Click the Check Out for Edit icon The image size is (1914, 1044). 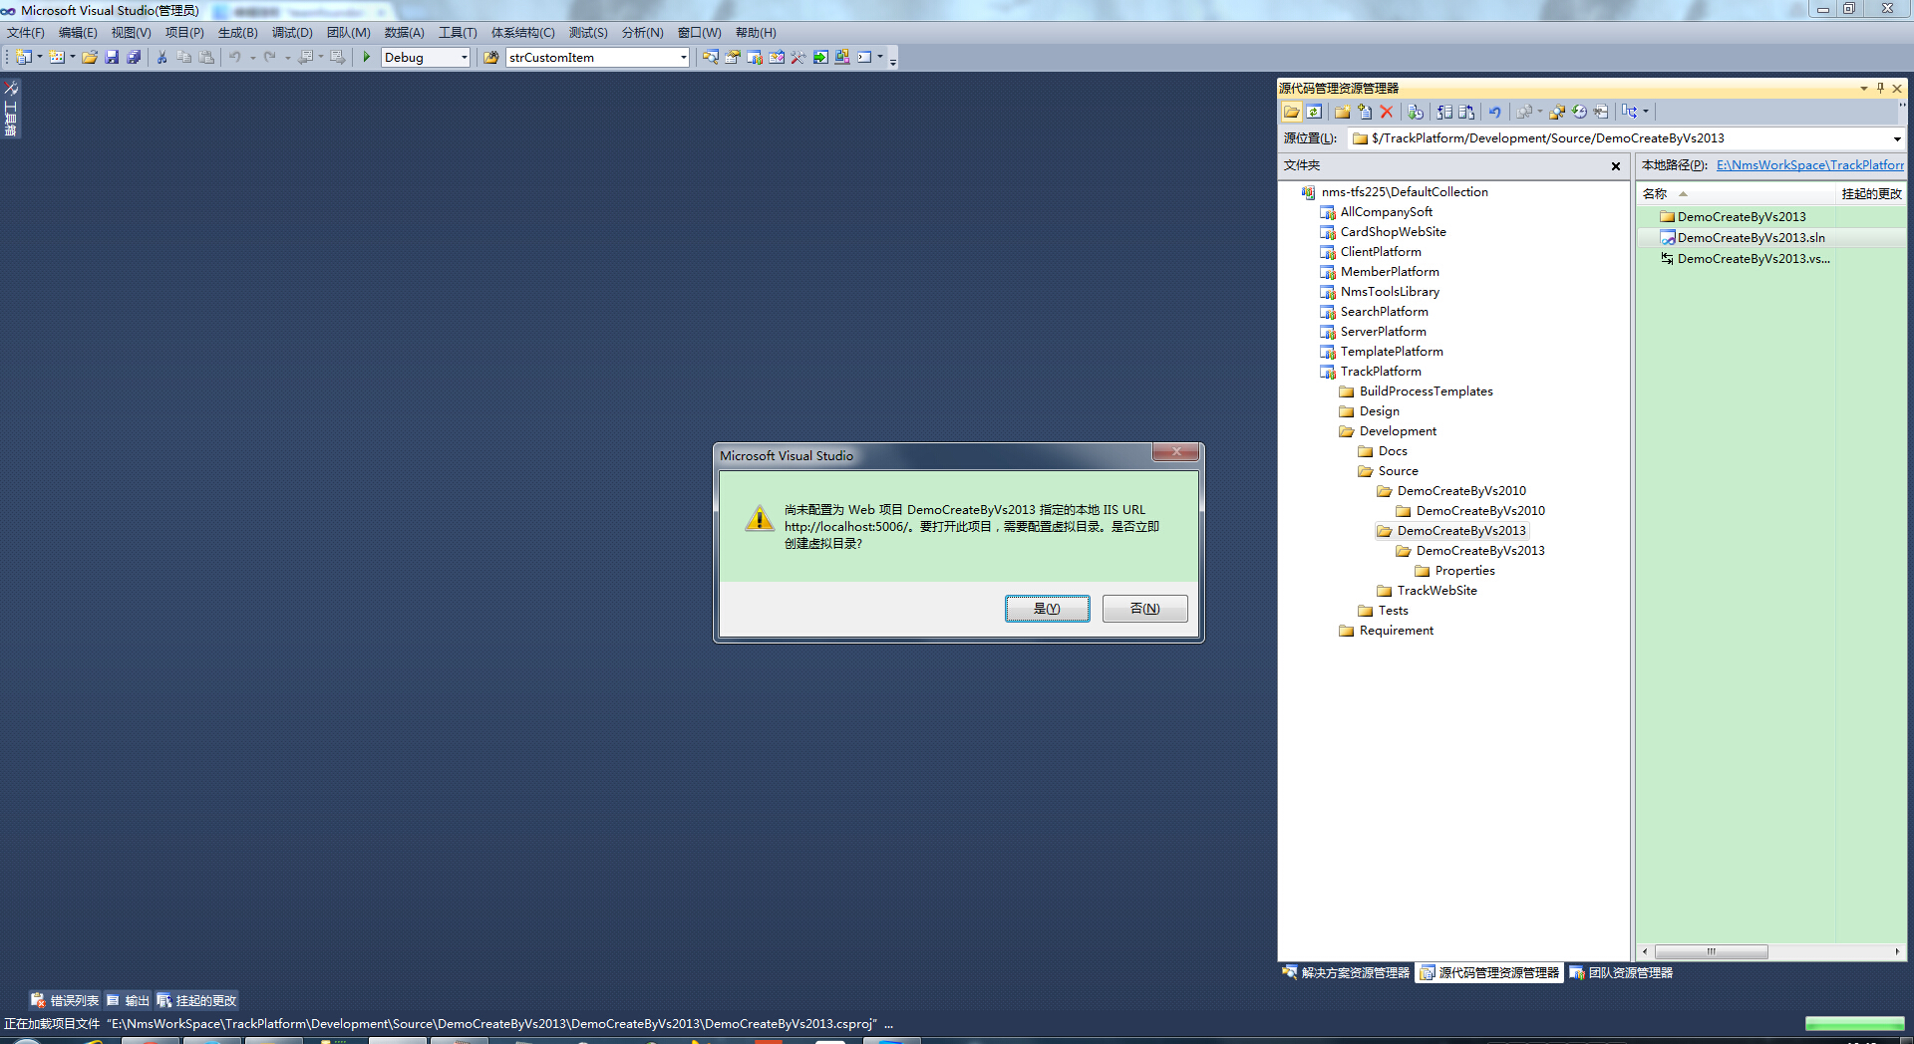coord(1444,112)
